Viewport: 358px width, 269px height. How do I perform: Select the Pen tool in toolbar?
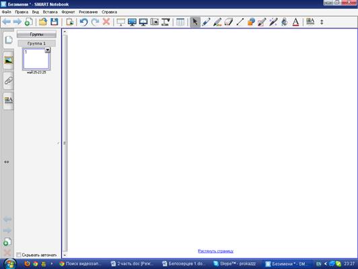point(206,22)
